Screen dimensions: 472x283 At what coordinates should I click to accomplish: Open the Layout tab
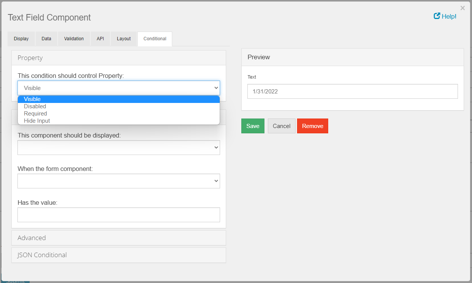pyautogui.click(x=124, y=39)
